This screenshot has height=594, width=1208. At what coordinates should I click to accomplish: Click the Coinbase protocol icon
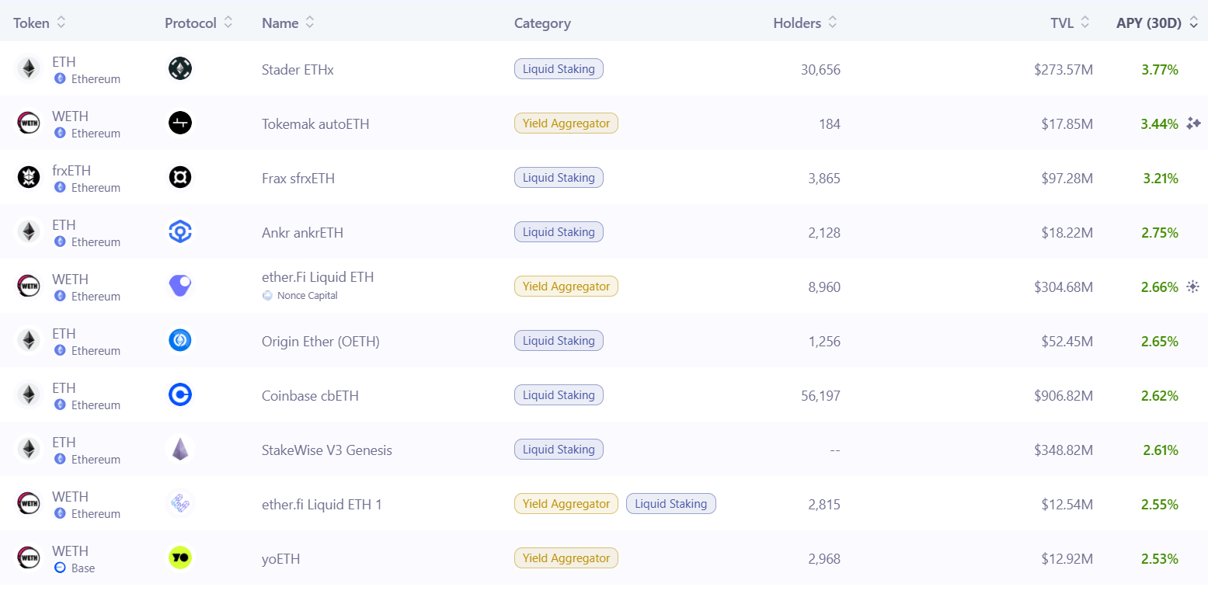tap(180, 395)
